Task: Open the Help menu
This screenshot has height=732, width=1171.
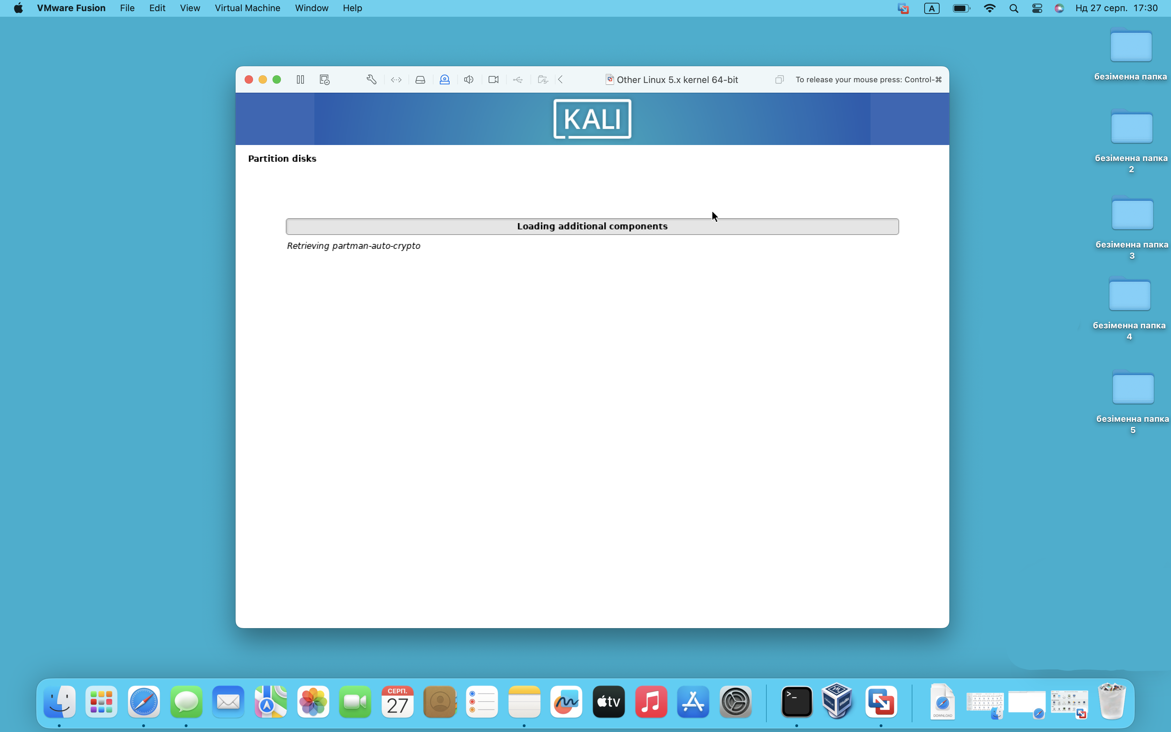Action: 352,8
